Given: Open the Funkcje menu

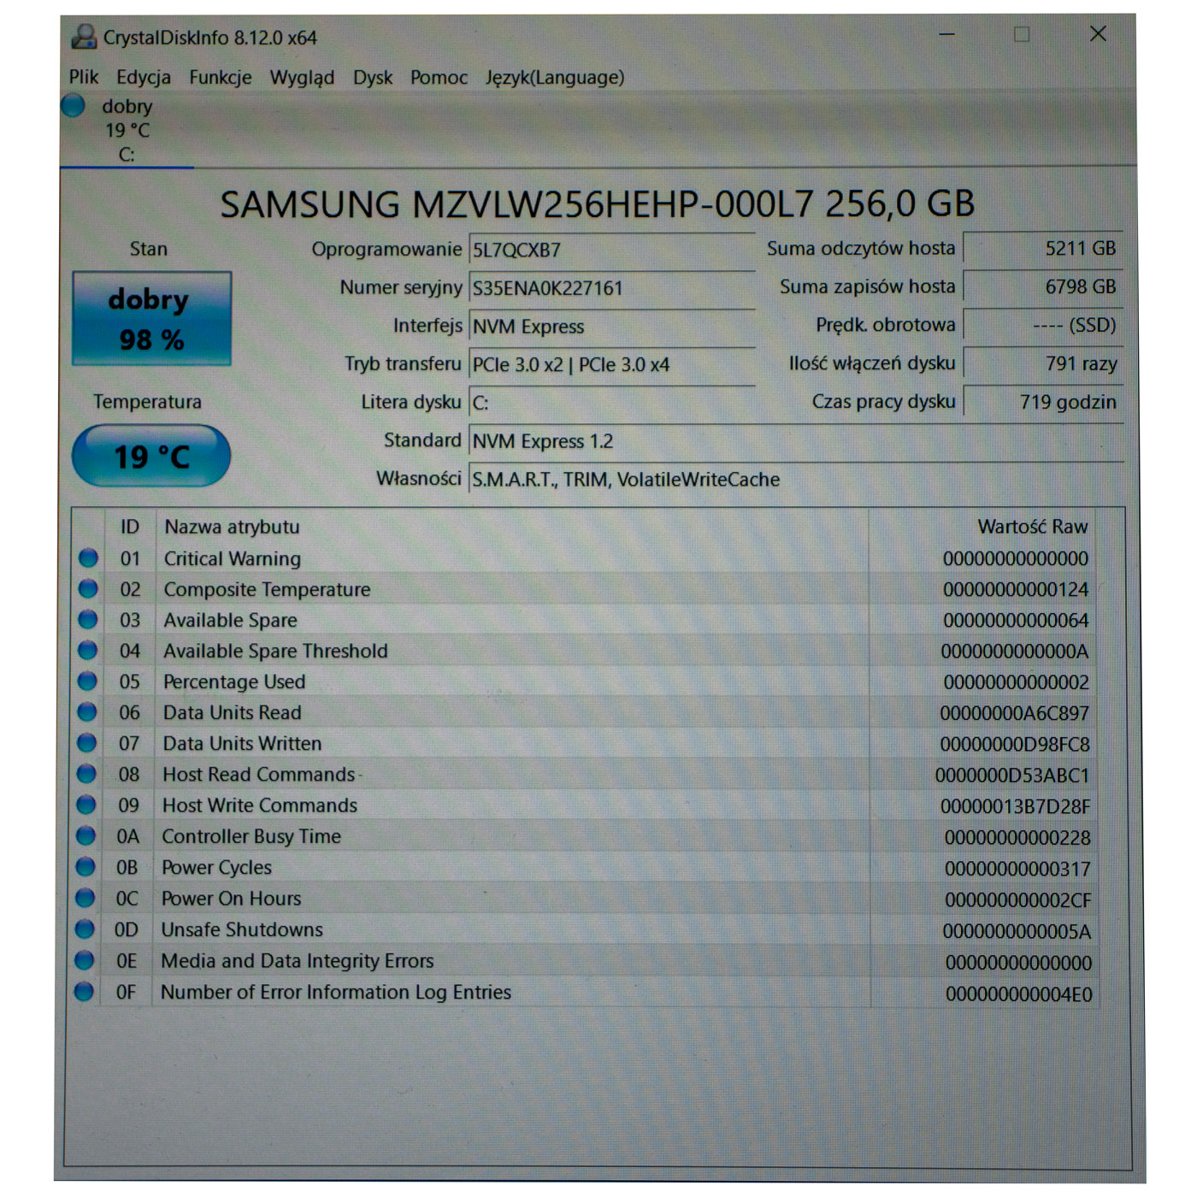Looking at the screenshot, I should pos(221,77).
